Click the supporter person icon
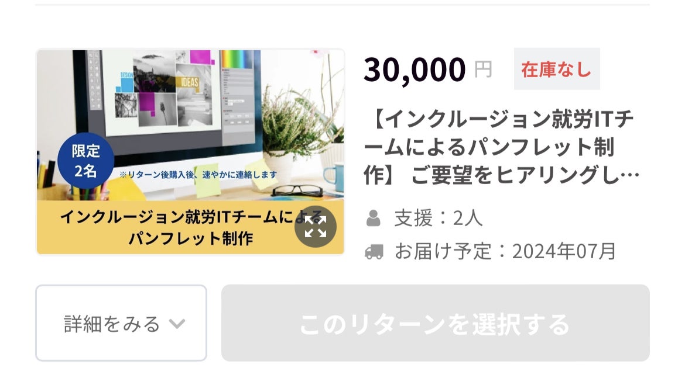685x385 pixels. [373, 218]
